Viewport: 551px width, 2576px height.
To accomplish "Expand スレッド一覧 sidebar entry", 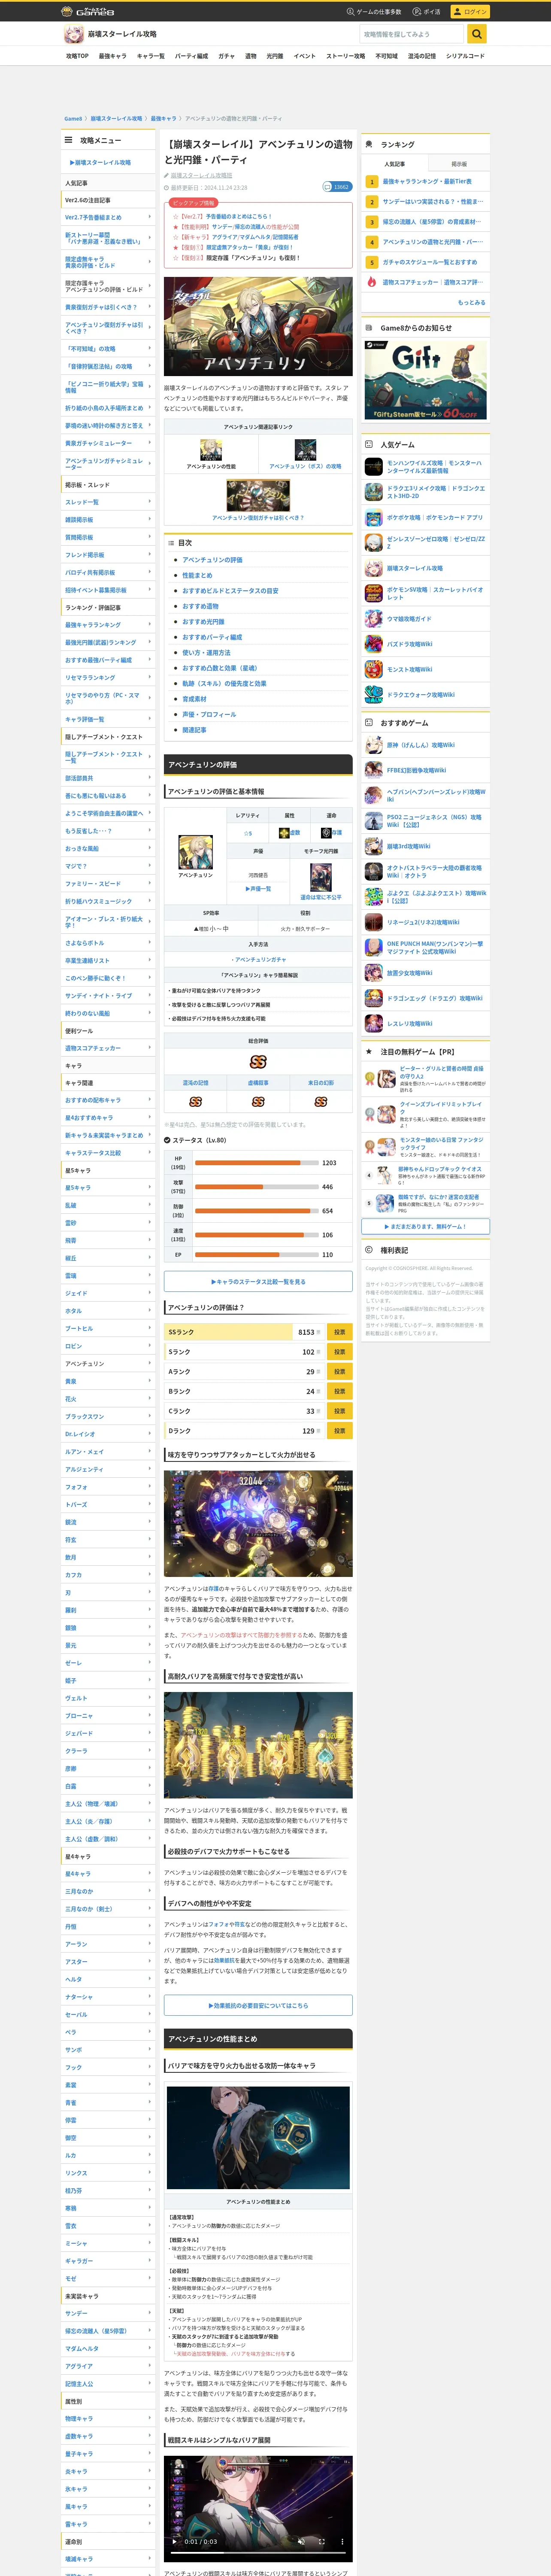I will tap(108, 502).
